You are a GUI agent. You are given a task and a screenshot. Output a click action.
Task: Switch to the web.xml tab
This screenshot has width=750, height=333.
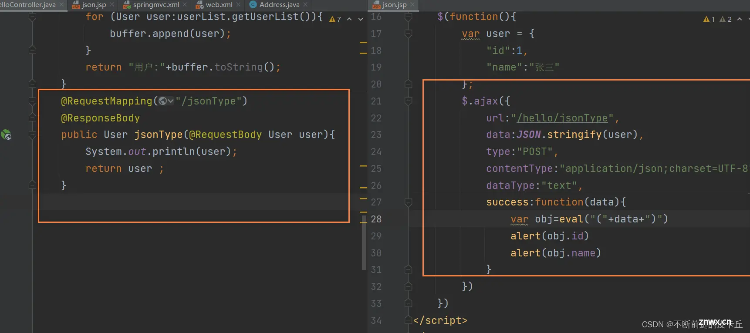click(219, 5)
